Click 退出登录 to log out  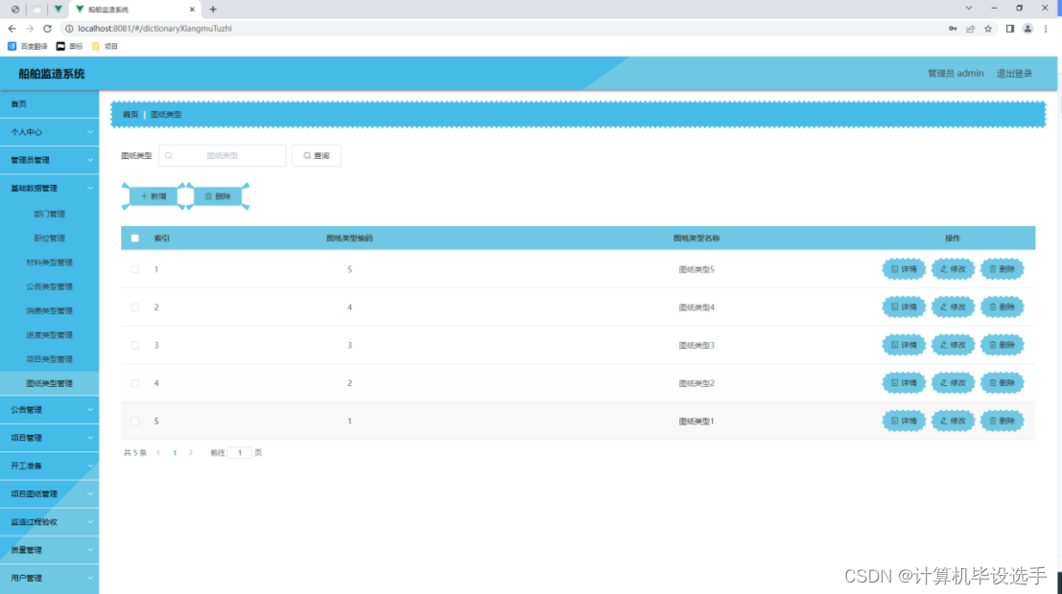(x=1014, y=73)
